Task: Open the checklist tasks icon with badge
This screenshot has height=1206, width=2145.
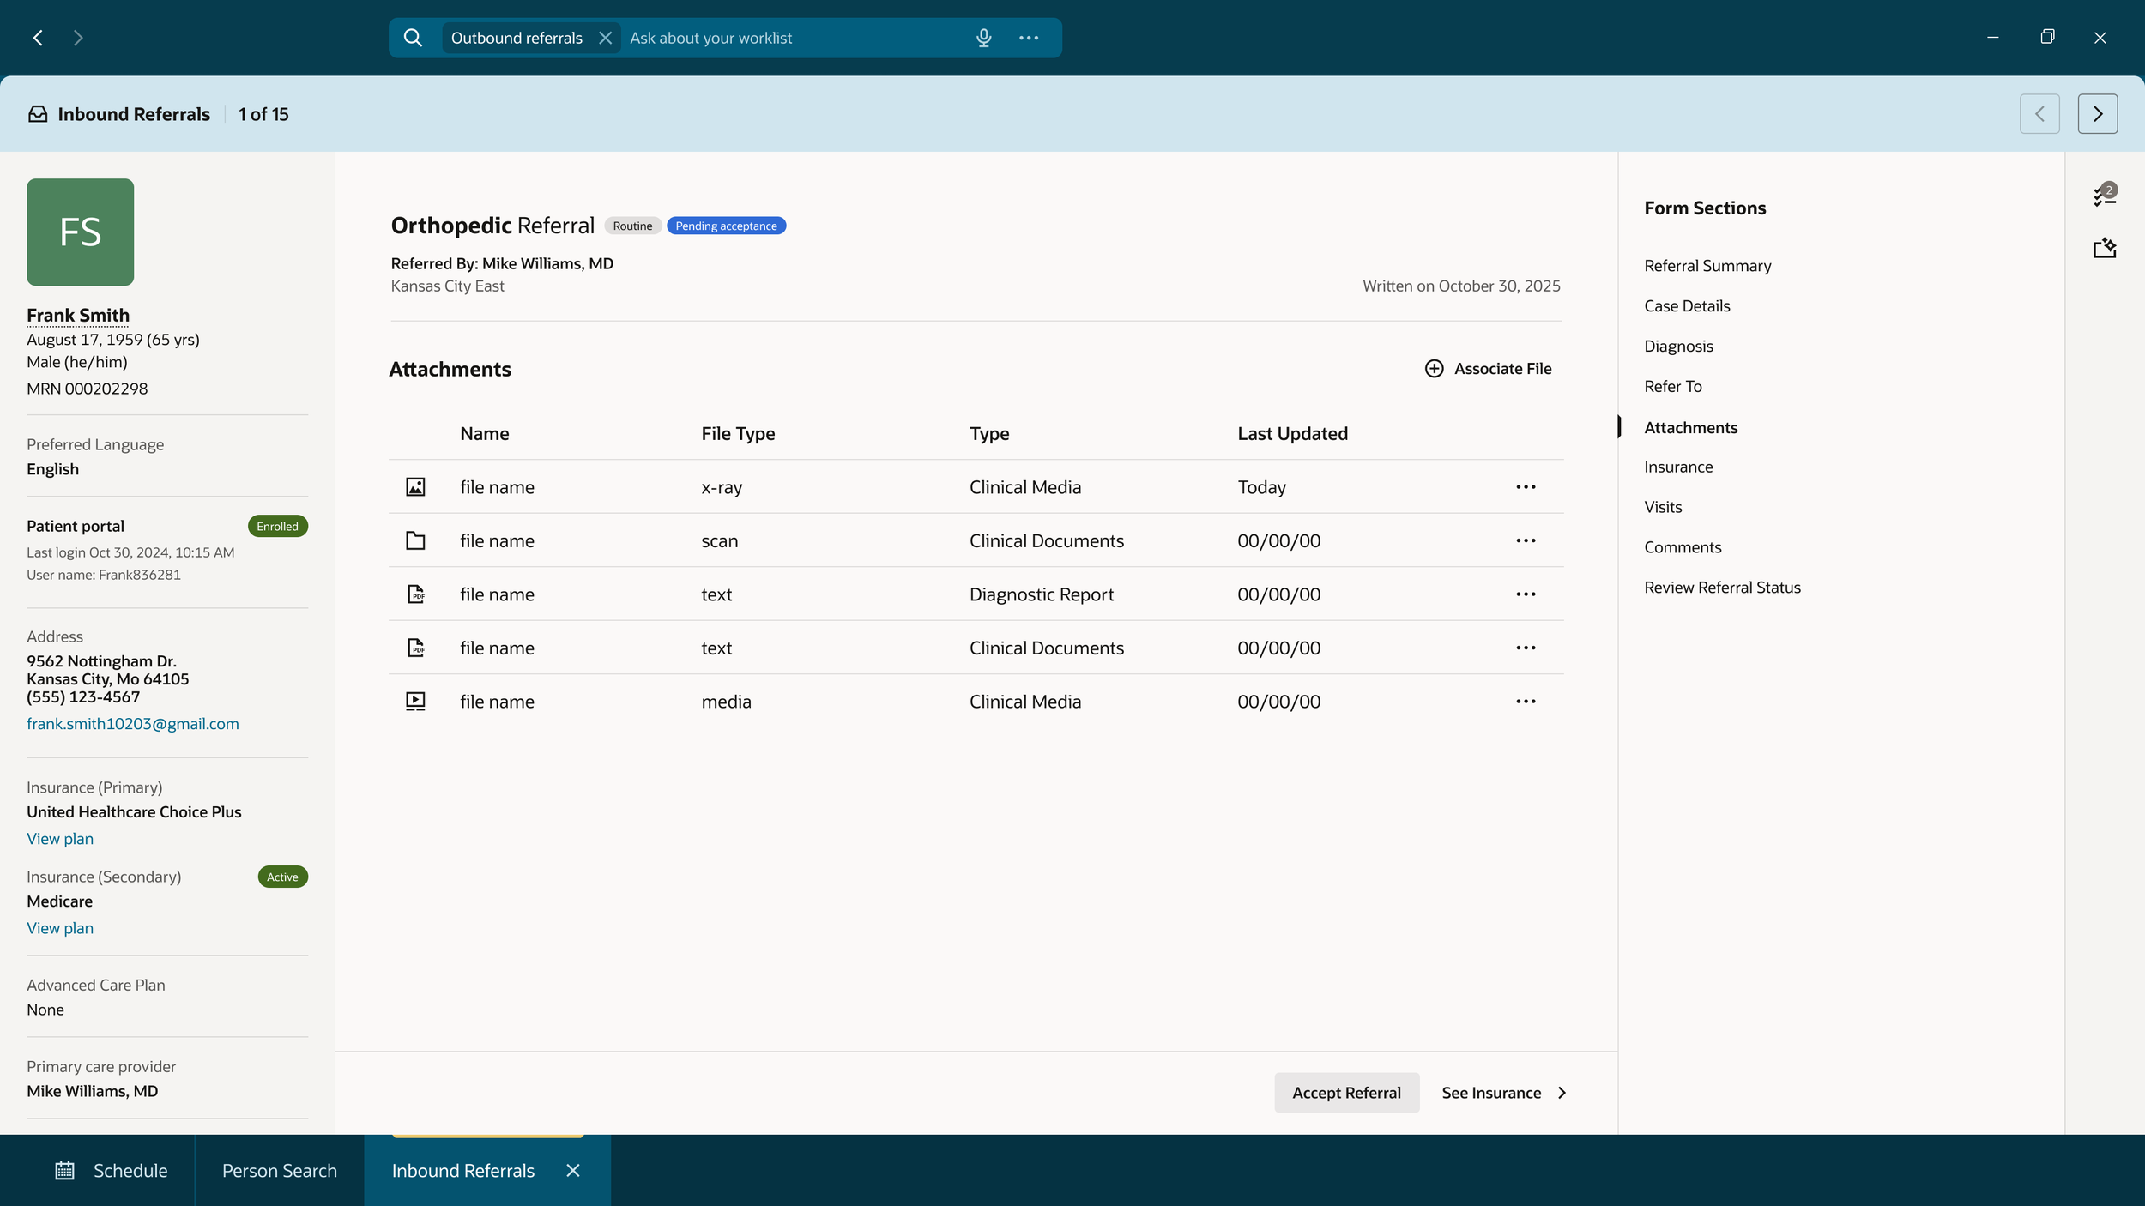Action: tap(2105, 195)
